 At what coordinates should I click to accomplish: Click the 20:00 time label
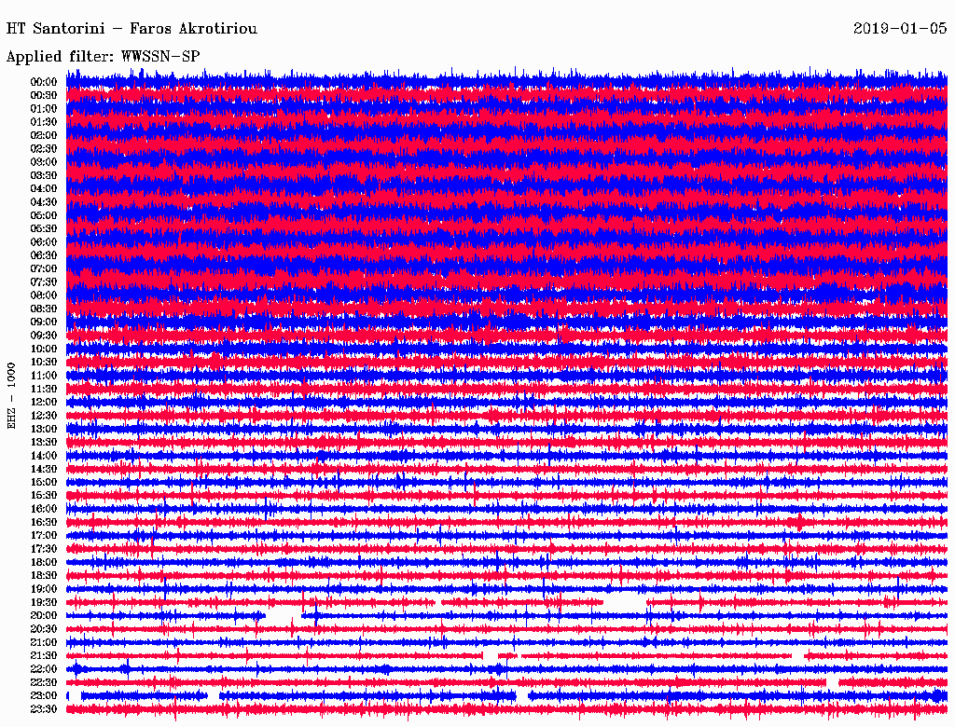pyautogui.click(x=43, y=615)
